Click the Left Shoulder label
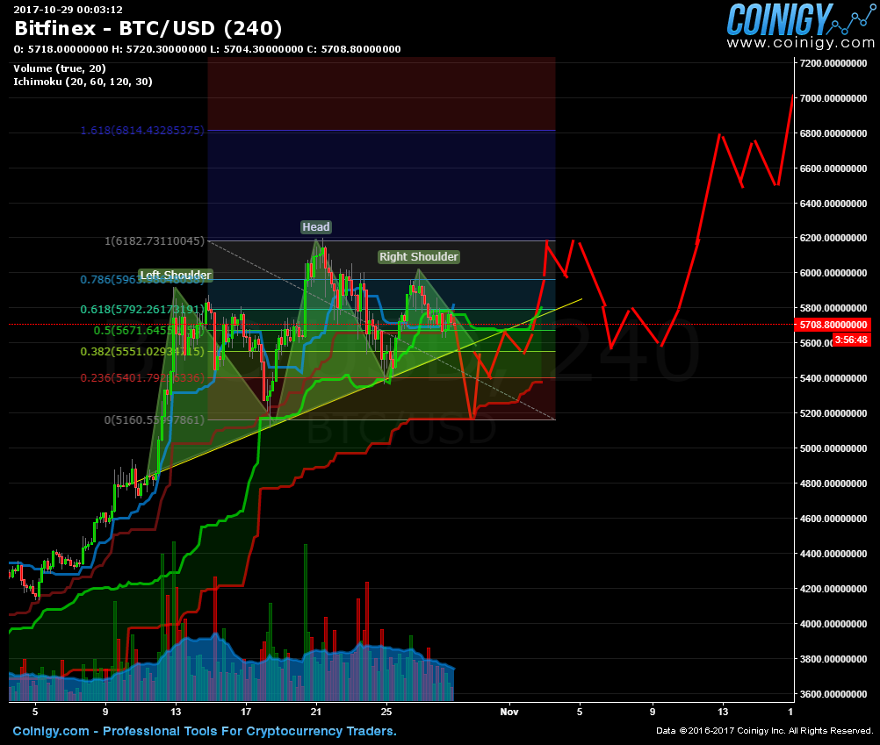The width and height of the screenshot is (880, 745). (x=176, y=276)
